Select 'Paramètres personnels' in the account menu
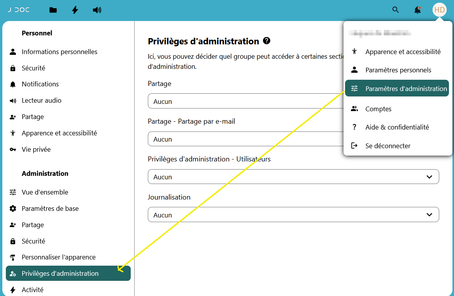 point(398,70)
